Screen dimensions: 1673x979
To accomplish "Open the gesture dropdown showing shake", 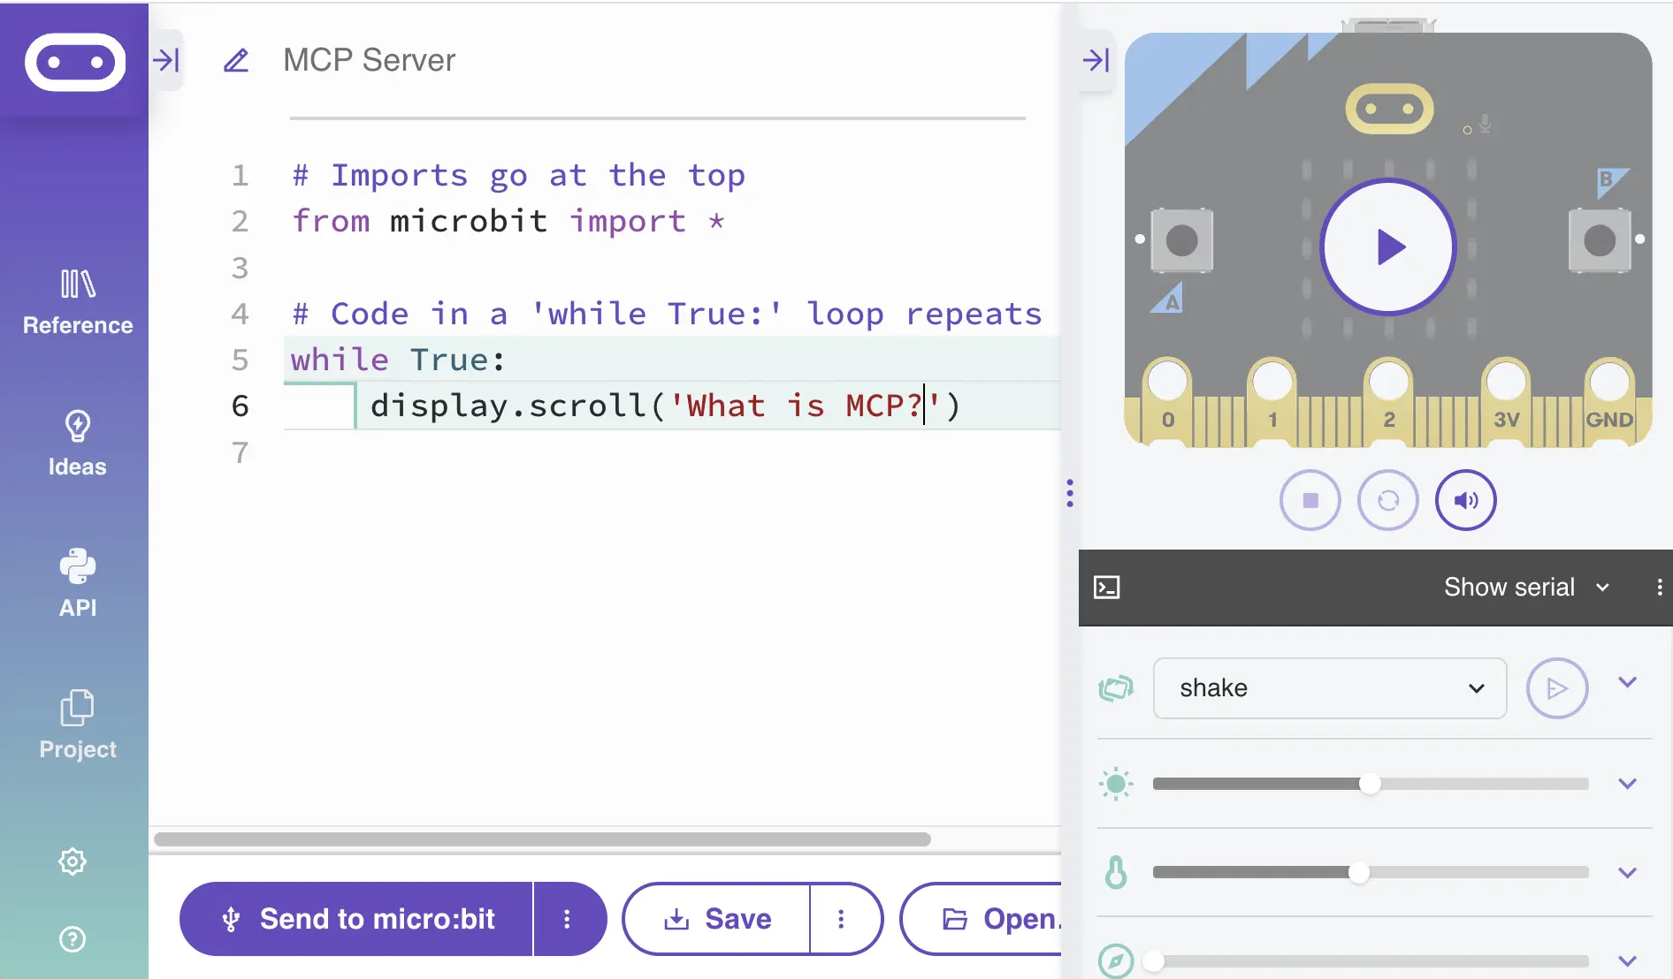I will [1330, 688].
